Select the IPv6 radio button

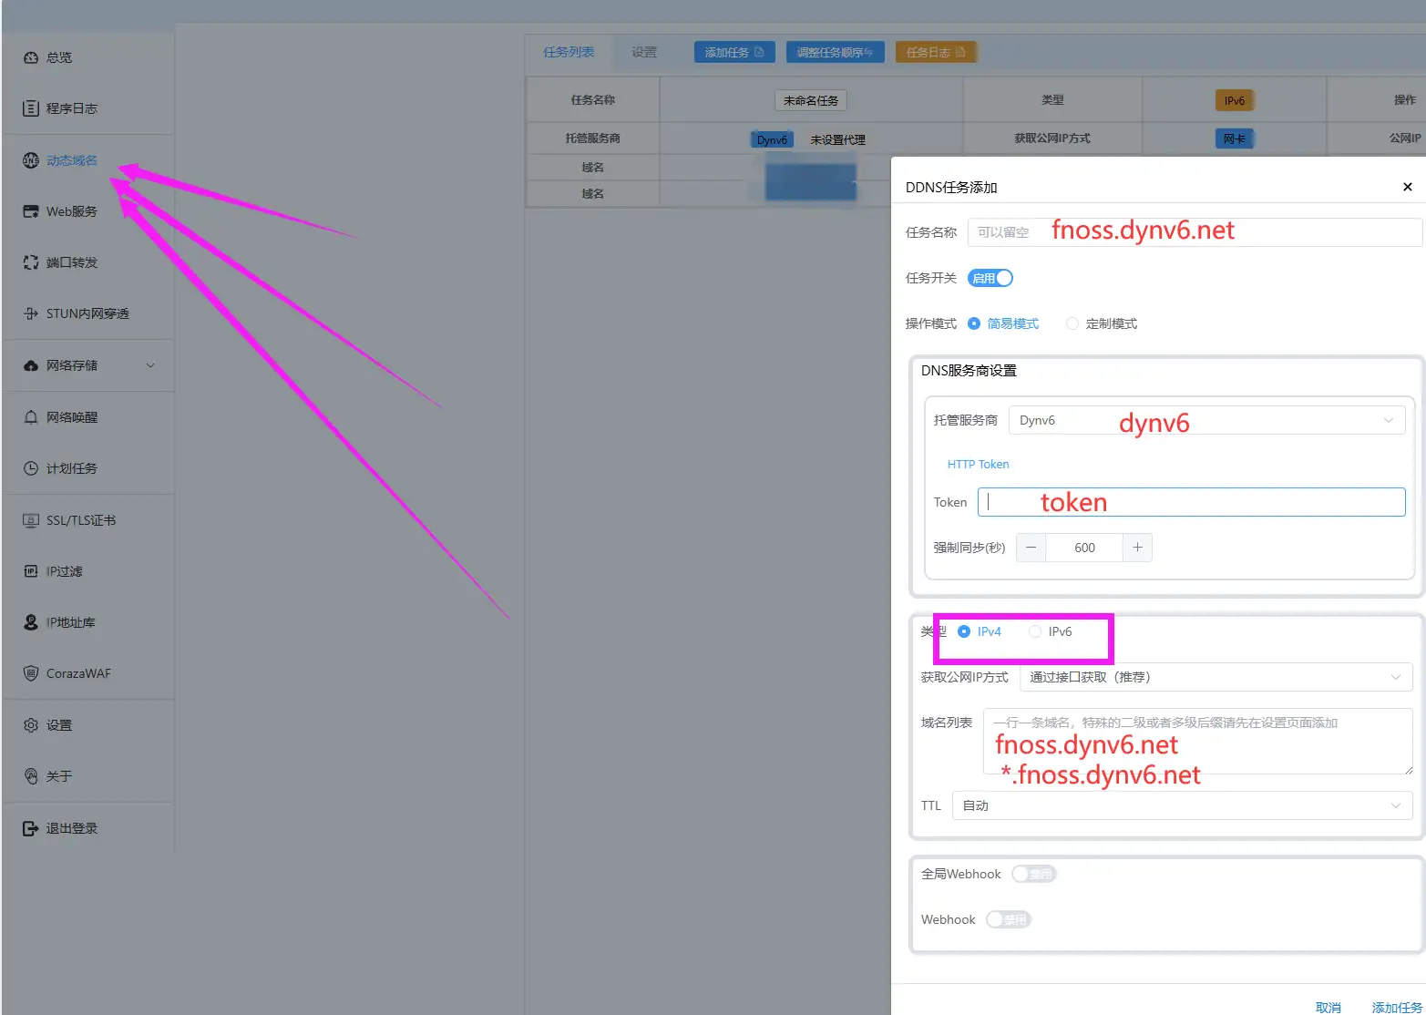1035,631
